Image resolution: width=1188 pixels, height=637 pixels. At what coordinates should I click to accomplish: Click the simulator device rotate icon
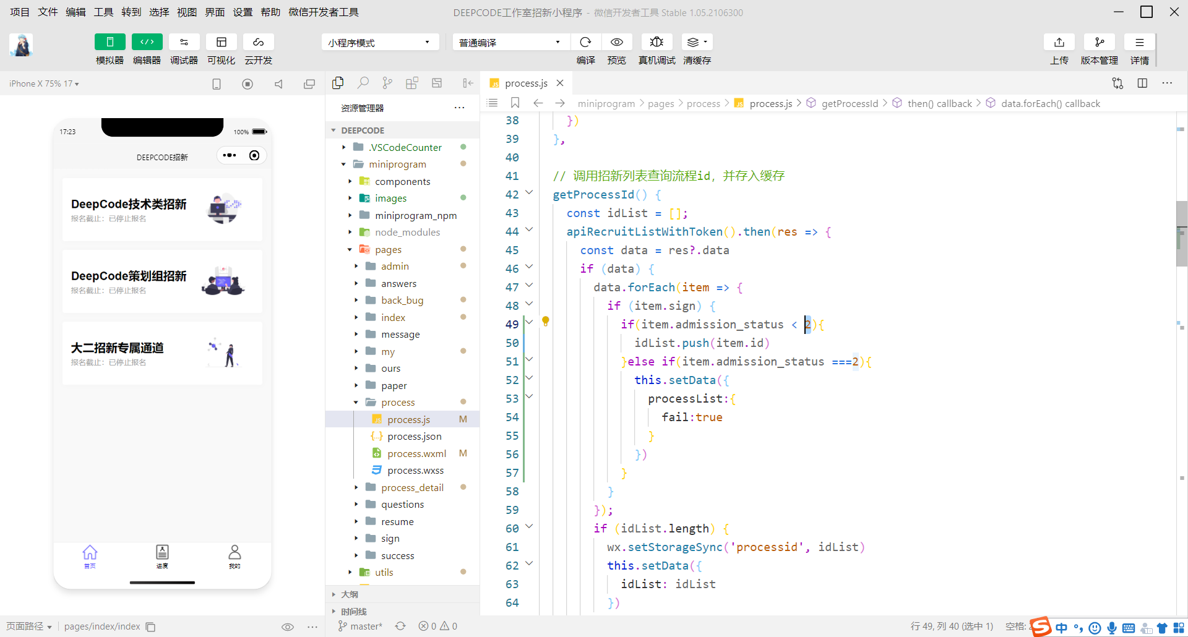(x=217, y=84)
